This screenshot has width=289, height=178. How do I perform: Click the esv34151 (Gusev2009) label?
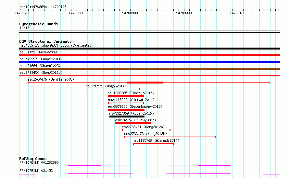[x=39, y=52]
